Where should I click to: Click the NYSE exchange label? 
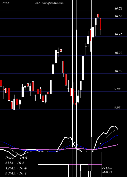tap(6, 3)
